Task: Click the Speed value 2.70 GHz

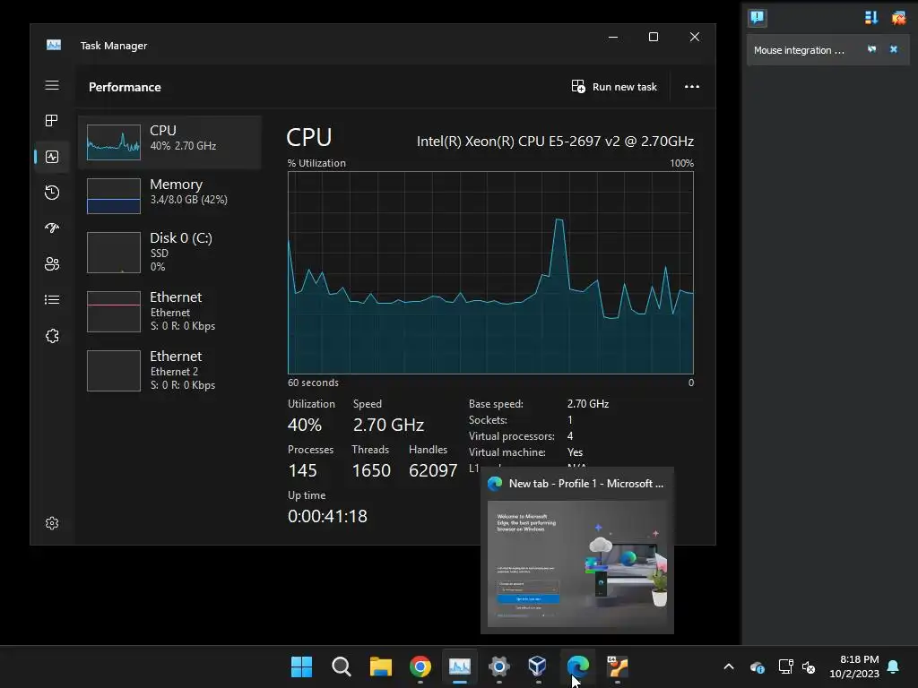Action: click(x=388, y=425)
